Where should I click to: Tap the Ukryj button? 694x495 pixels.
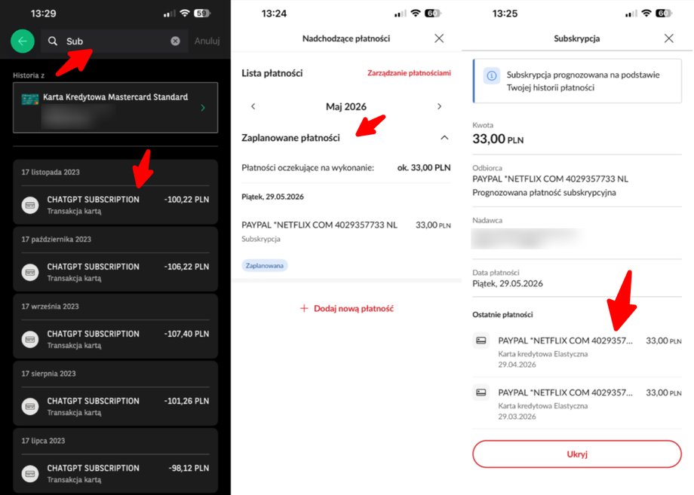pos(577,454)
